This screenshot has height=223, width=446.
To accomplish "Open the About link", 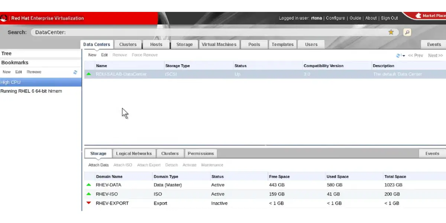I will 371,18.
